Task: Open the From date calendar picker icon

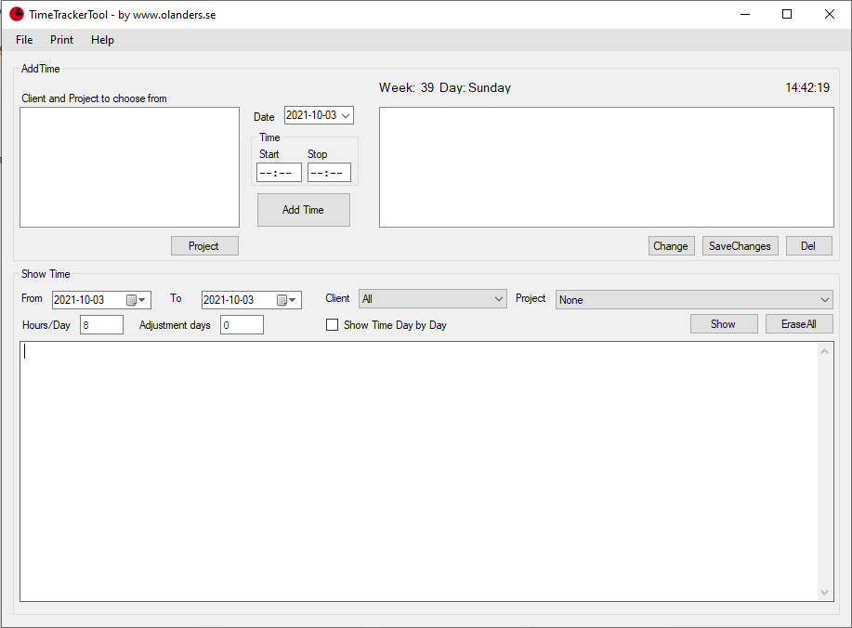Action: 136,300
